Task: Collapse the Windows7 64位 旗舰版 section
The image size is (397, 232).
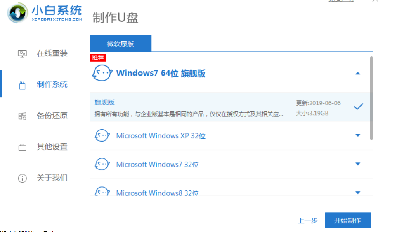Action: [x=358, y=74]
